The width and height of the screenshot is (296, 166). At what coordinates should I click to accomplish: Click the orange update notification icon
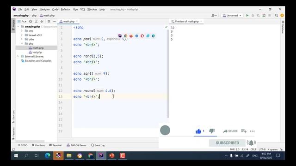[282, 15]
